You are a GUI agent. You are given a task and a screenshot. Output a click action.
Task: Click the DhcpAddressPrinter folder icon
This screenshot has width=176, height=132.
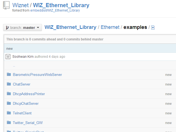click(9, 94)
